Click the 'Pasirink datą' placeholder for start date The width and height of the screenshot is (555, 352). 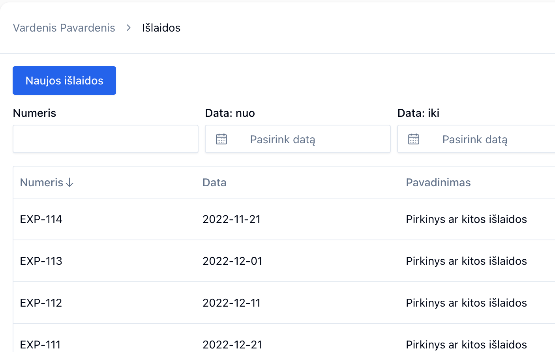[282, 139]
